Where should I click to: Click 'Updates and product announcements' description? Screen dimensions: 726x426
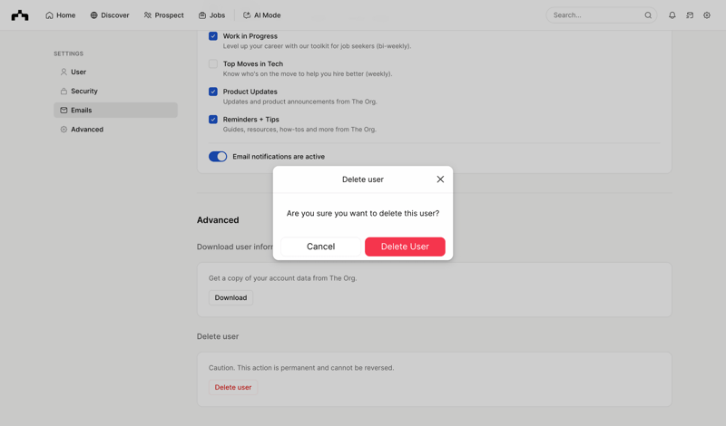(x=300, y=102)
